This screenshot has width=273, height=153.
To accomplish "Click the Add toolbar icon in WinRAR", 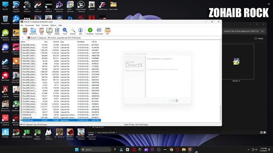I will point(25,31).
